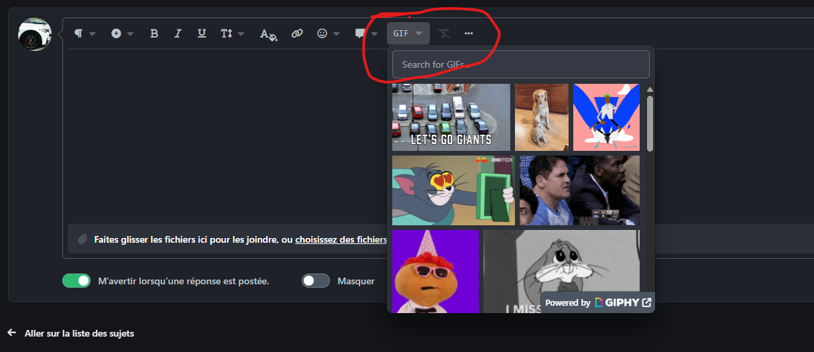Open the text color tool

coord(268,34)
